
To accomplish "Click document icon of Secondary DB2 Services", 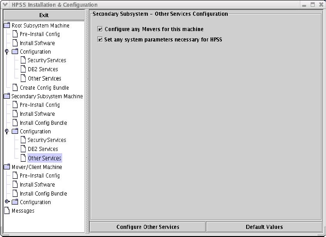I will tap(23, 149).
